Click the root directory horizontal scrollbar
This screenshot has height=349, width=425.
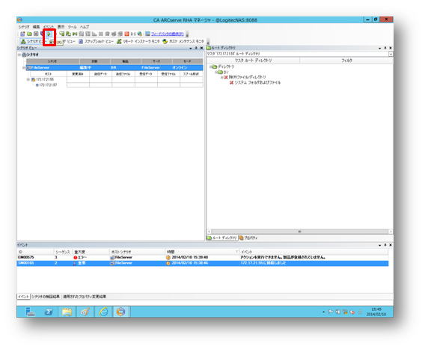tap(299, 232)
